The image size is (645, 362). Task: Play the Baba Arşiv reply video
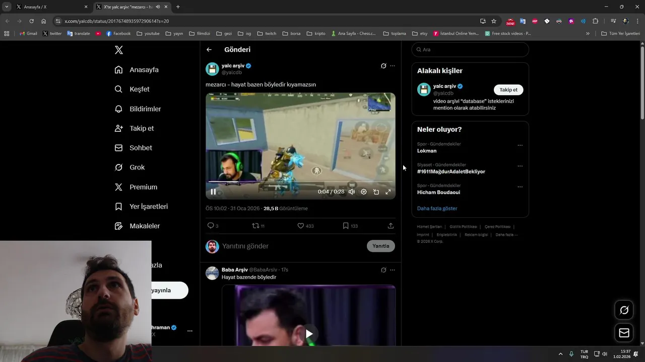(309, 333)
